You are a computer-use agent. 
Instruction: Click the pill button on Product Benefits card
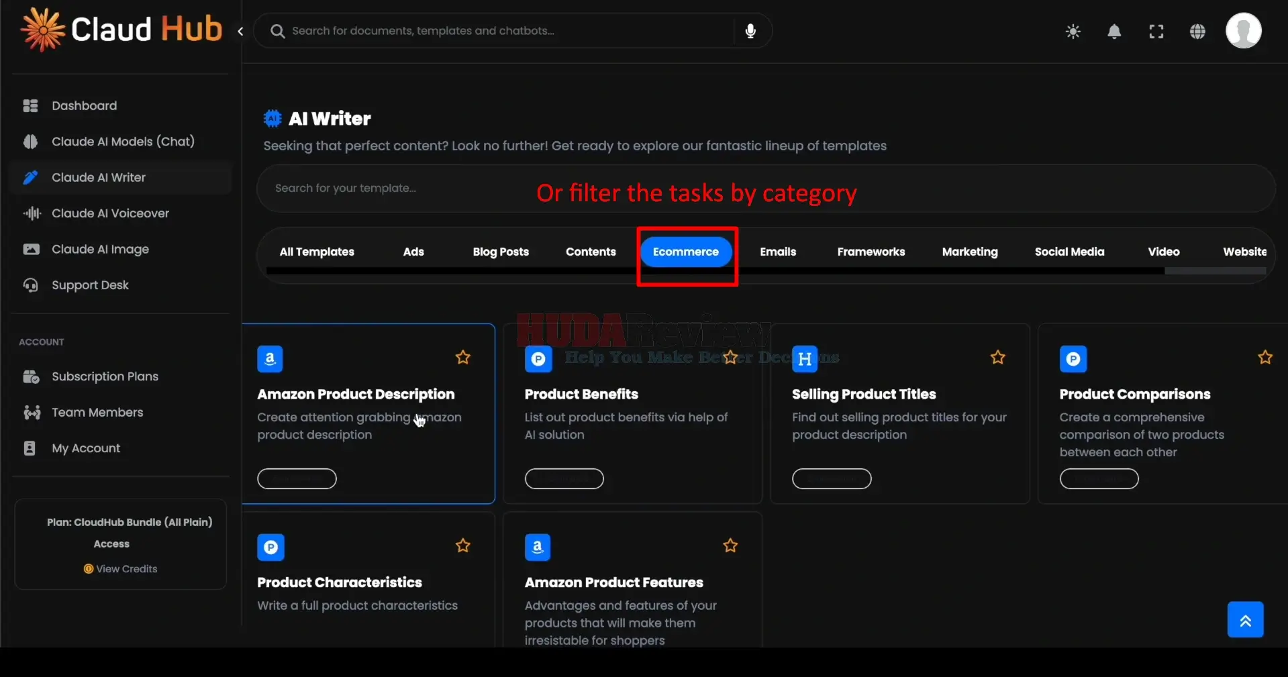564,478
